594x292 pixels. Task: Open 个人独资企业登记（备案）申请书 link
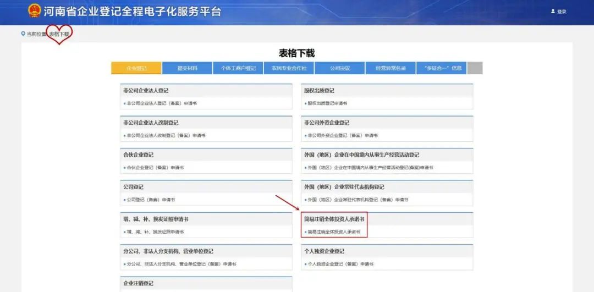tap(340, 265)
